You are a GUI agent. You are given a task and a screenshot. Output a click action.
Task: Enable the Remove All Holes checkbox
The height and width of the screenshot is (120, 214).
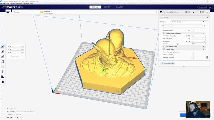click(192, 55)
